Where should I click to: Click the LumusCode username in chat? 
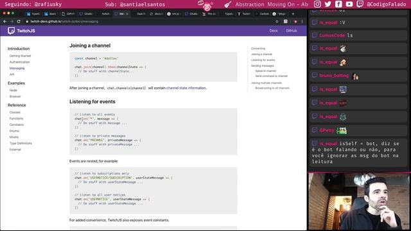tap(332, 35)
